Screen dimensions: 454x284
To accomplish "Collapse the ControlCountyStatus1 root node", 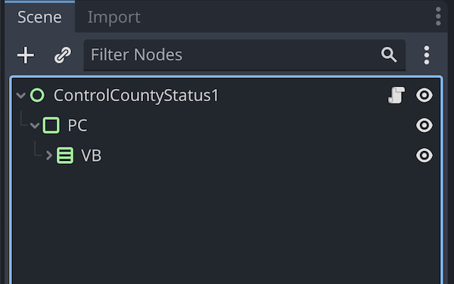I will tap(21, 95).
